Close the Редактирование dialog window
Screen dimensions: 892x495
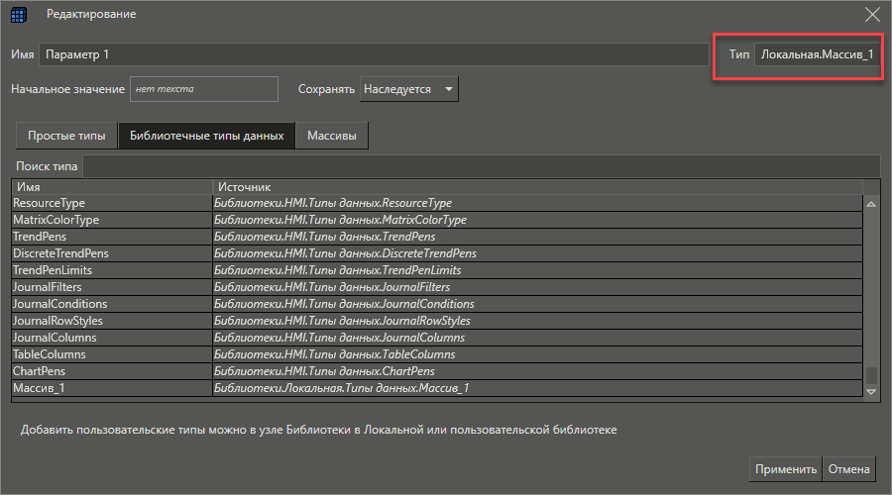coord(872,15)
